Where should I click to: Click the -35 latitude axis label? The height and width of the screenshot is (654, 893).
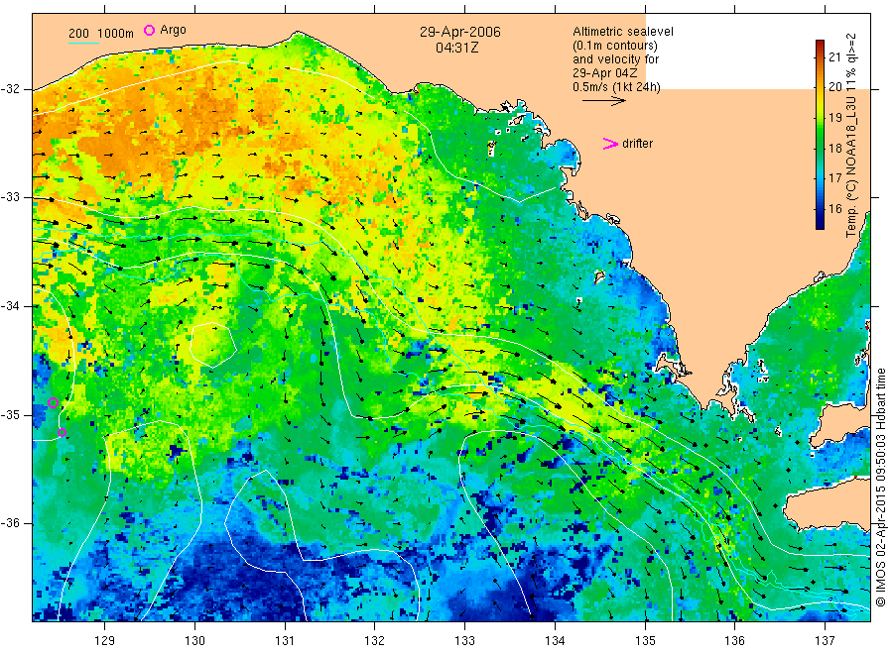(10, 414)
